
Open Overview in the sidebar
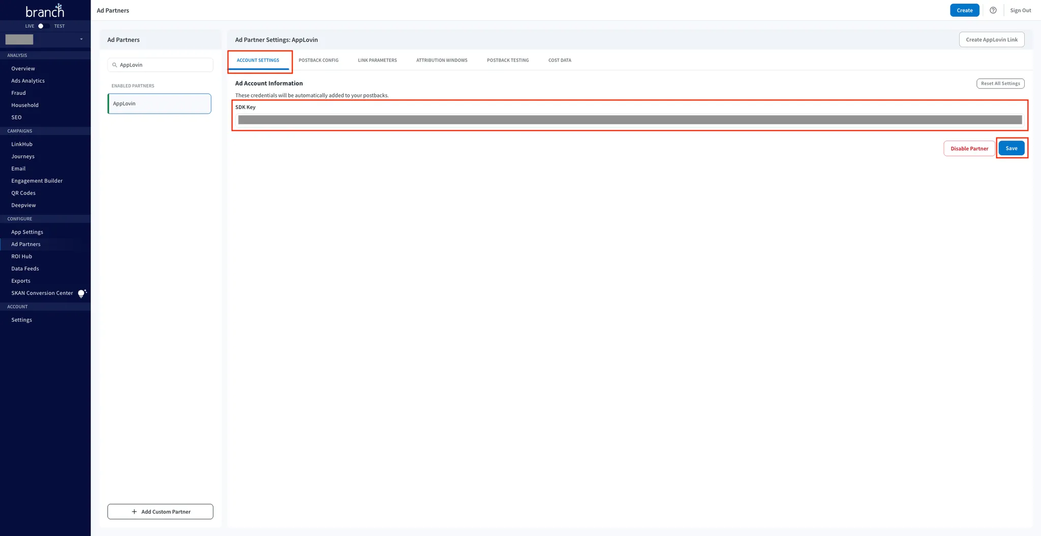[x=23, y=69]
